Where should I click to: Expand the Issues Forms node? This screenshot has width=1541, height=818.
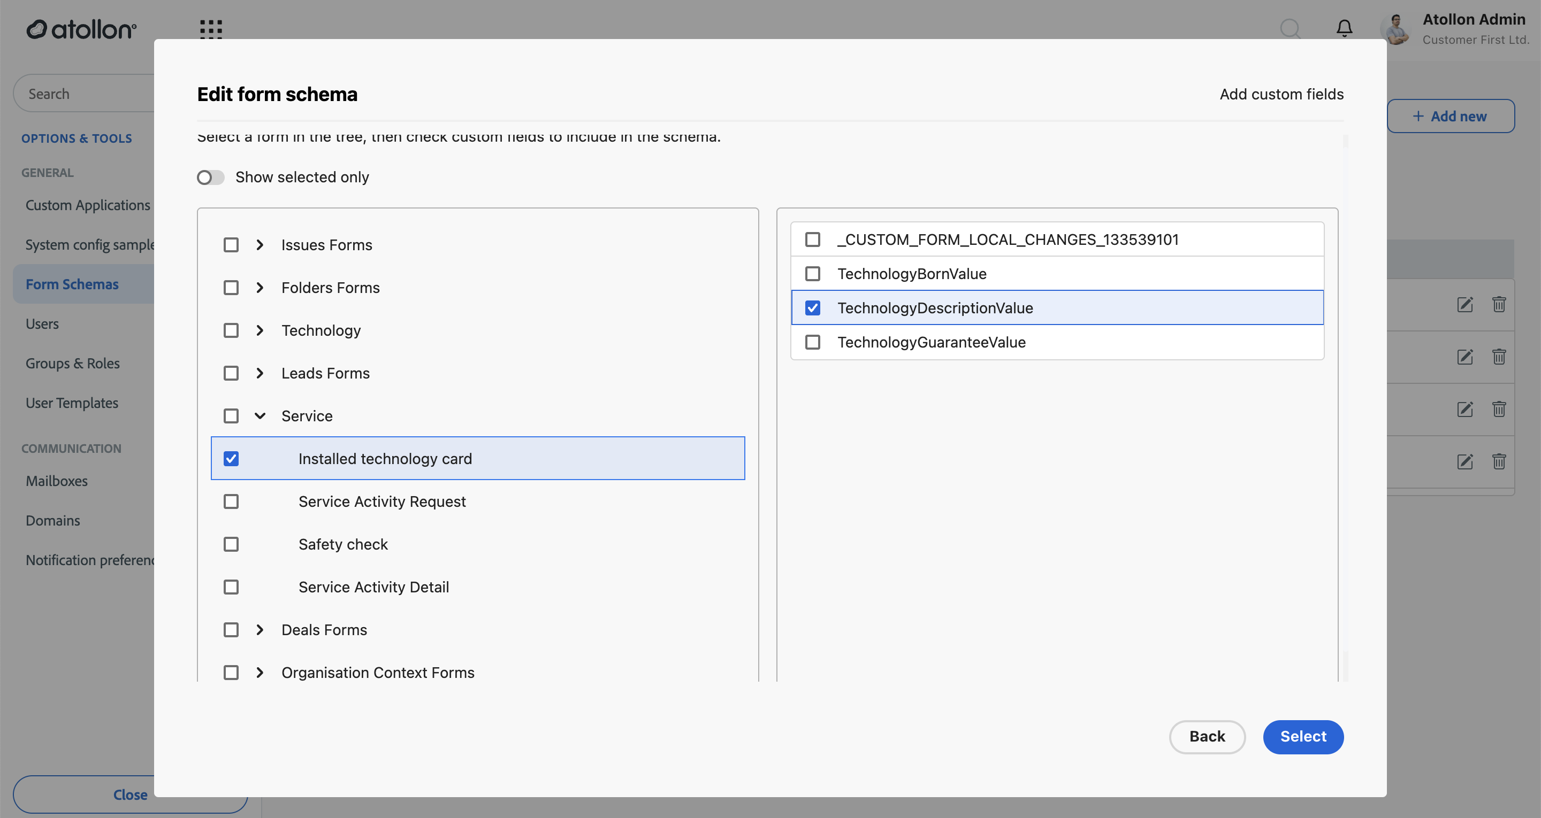click(x=260, y=245)
